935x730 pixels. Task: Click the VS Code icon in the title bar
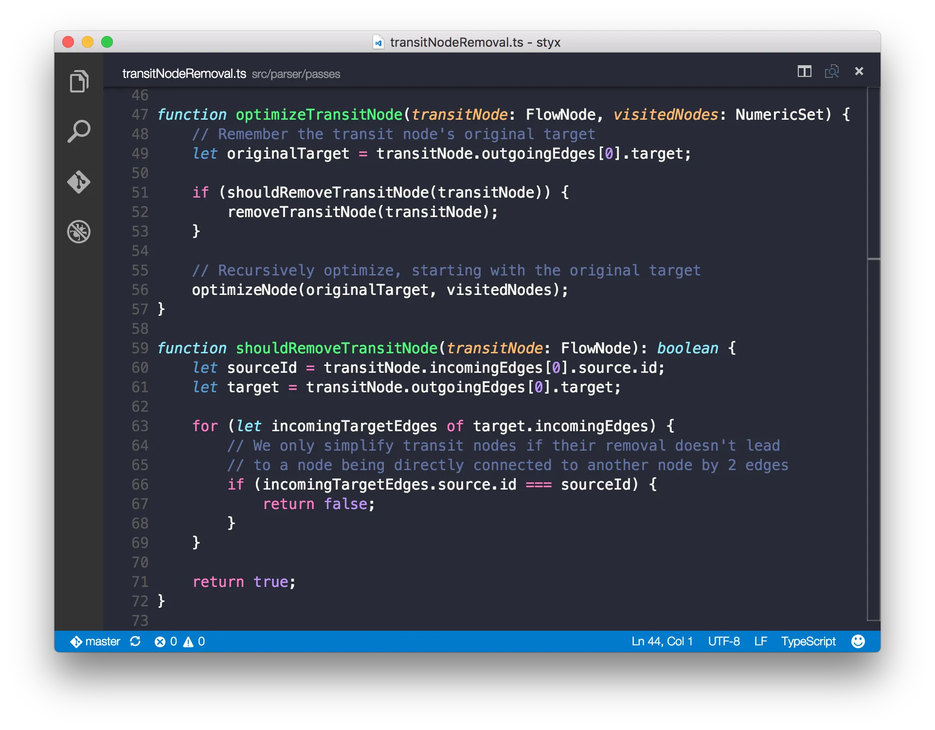(x=378, y=42)
